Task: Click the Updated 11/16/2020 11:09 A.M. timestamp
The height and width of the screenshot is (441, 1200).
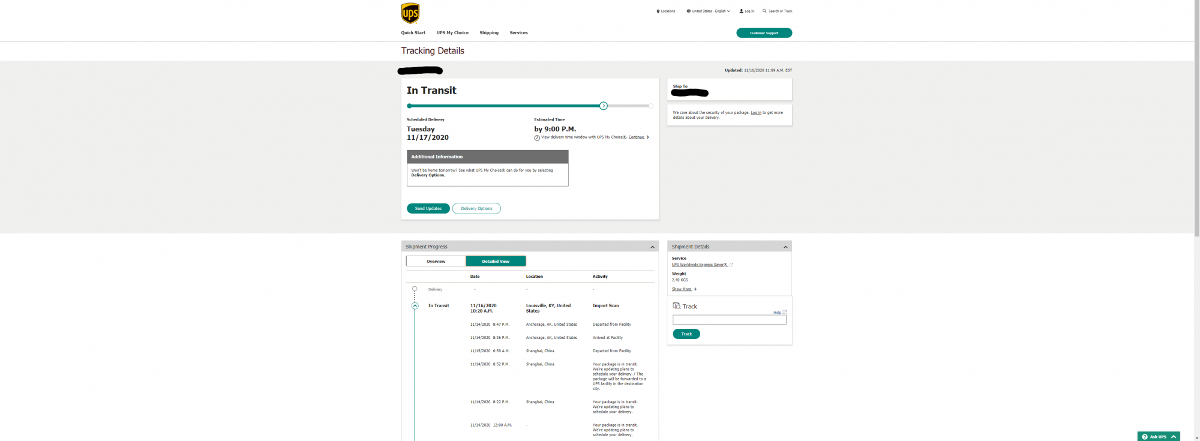Action: (x=758, y=70)
